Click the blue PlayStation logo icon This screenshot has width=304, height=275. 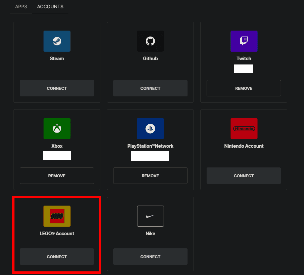point(150,129)
